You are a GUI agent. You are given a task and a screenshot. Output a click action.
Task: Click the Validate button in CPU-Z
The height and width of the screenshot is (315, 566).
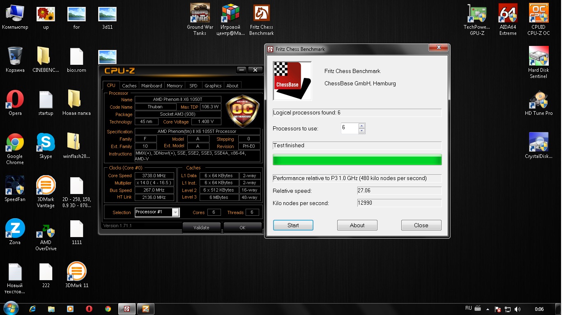coord(201,228)
